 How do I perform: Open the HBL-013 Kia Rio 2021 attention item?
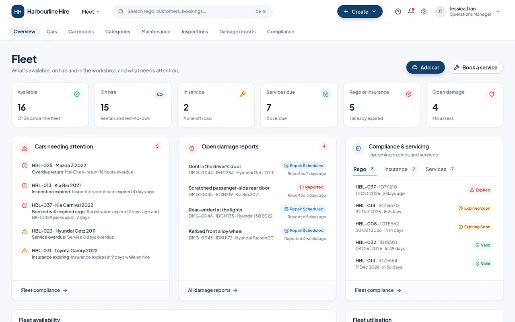(x=91, y=188)
